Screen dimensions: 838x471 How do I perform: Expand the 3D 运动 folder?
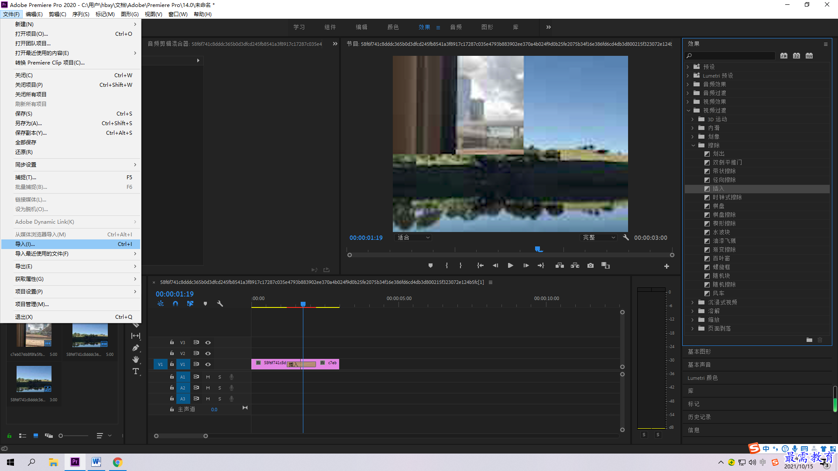(693, 119)
